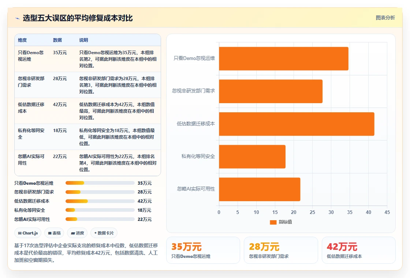
Task: Click the 只看Demo忽视运维 y-axis label
Action: (194, 58)
